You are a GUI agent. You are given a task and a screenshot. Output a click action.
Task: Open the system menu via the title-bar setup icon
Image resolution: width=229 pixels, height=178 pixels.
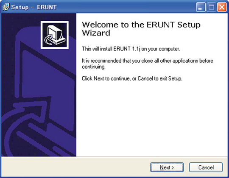point(6,7)
